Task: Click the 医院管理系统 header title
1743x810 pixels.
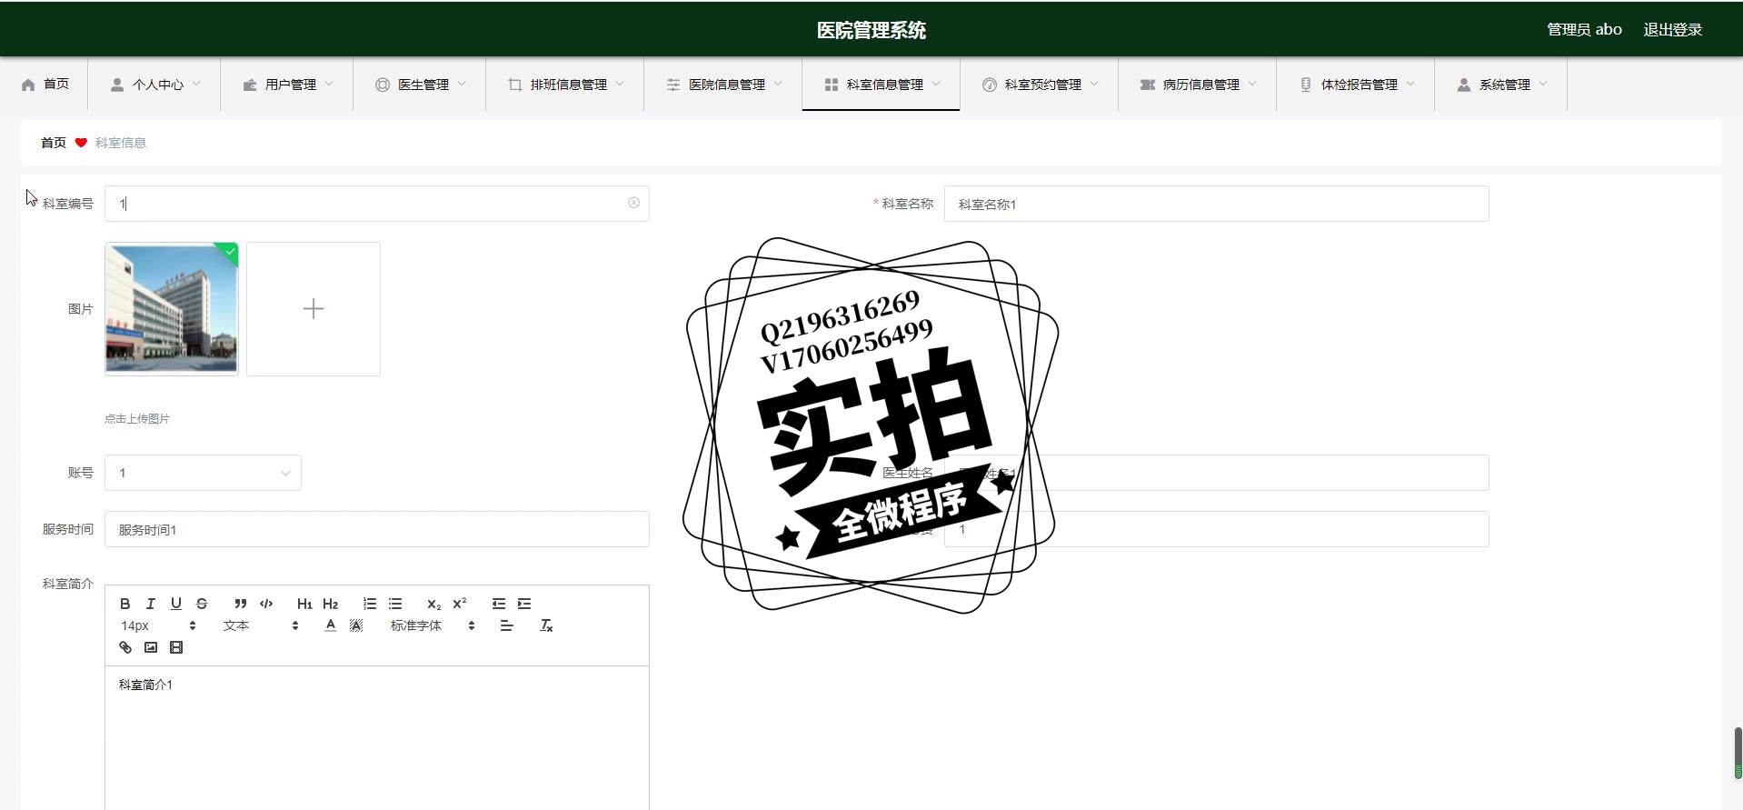Action: click(871, 30)
